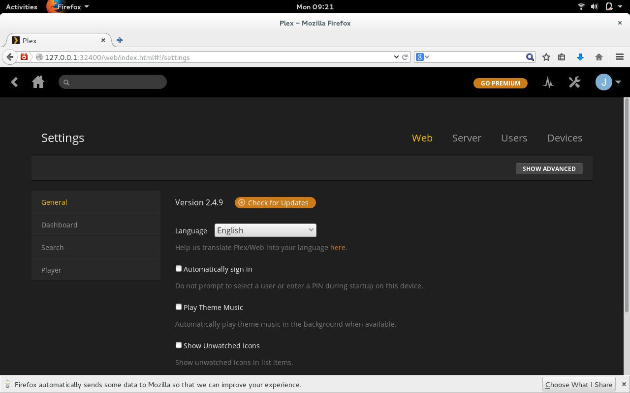This screenshot has height=393, width=630.
Task: Click the Firefox URL address bar
Action: click(214, 57)
